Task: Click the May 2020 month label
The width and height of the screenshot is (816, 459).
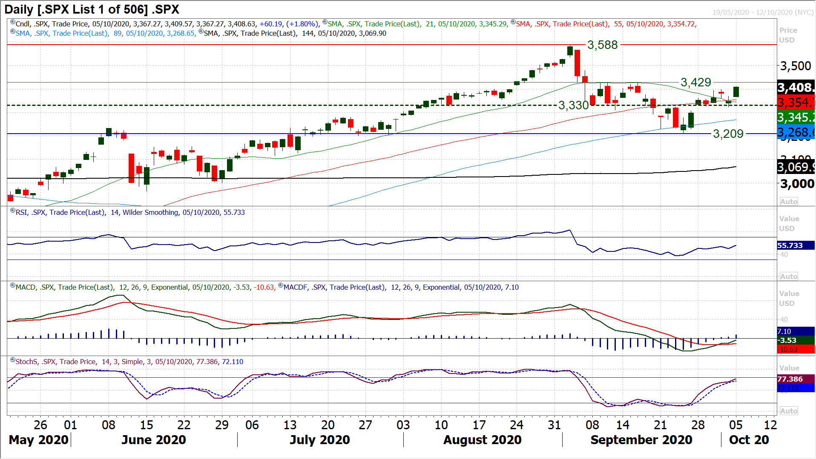Action: [x=39, y=440]
